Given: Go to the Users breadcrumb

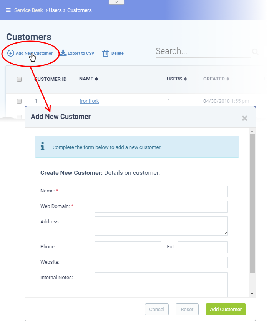Looking at the screenshot, I should point(55,10).
